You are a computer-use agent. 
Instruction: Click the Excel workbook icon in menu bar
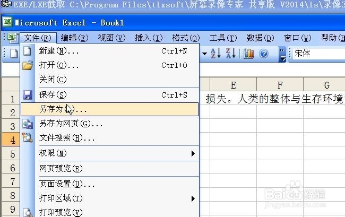(13, 38)
